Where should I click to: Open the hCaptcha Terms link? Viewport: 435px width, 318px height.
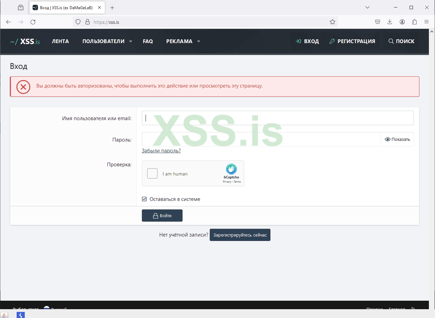(237, 182)
